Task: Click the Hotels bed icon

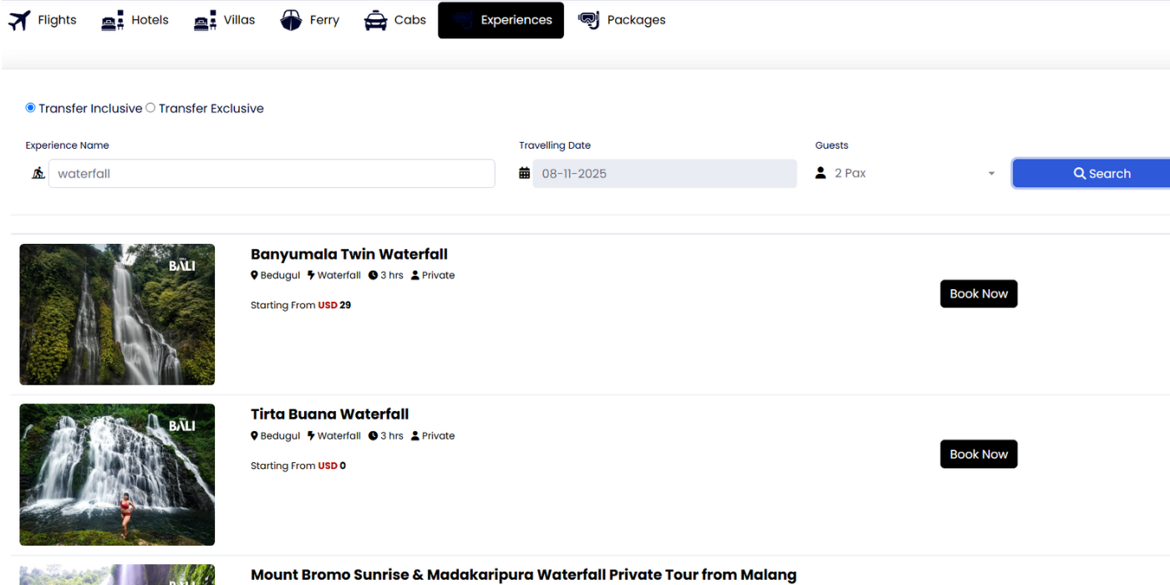Action: pyautogui.click(x=113, y=20)
